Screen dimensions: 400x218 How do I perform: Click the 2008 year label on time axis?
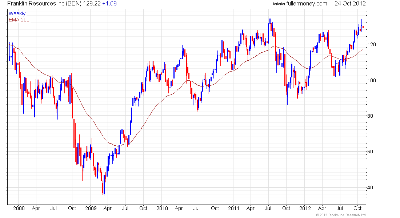(x=19, y=208)
